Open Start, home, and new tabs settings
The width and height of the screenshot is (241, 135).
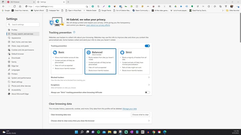(22, 42)
